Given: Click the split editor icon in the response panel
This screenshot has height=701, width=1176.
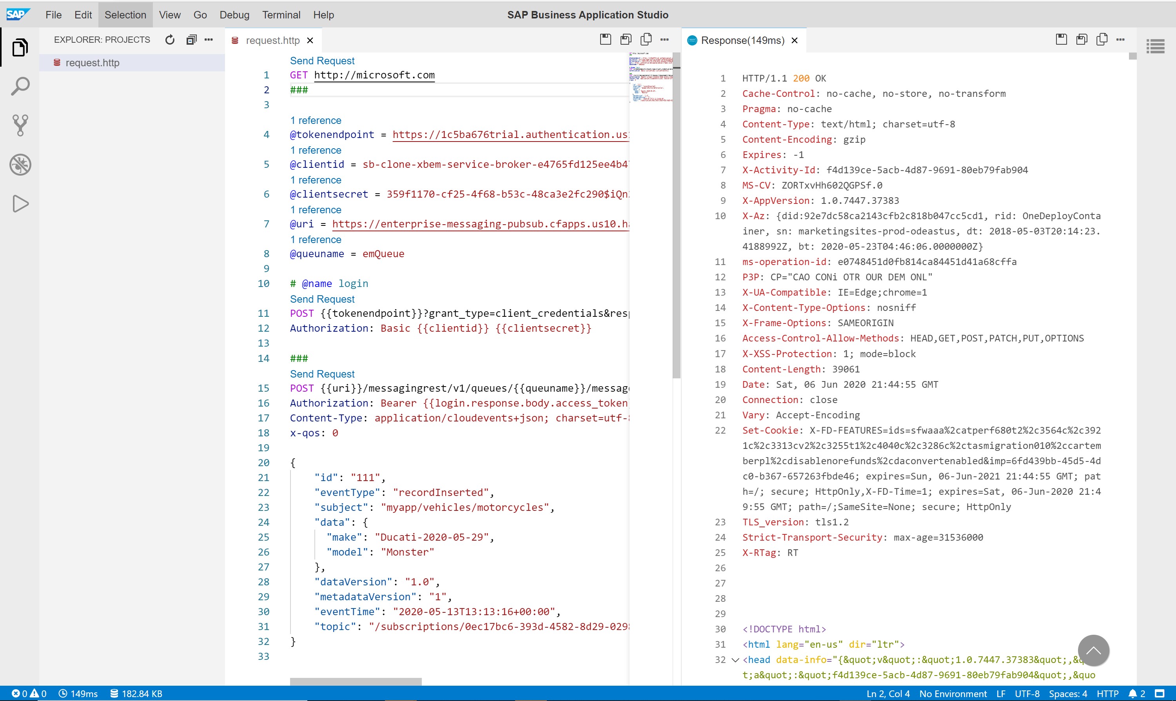Looking at the screenshot, I should (1103, 39).
